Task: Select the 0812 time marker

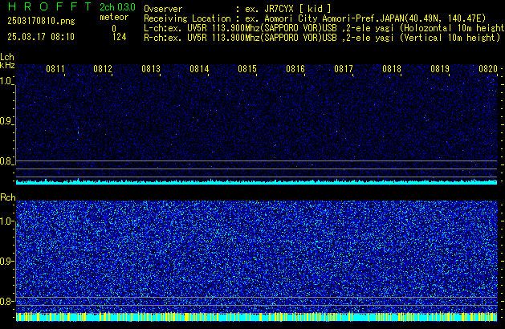Action: click(103, 69)
